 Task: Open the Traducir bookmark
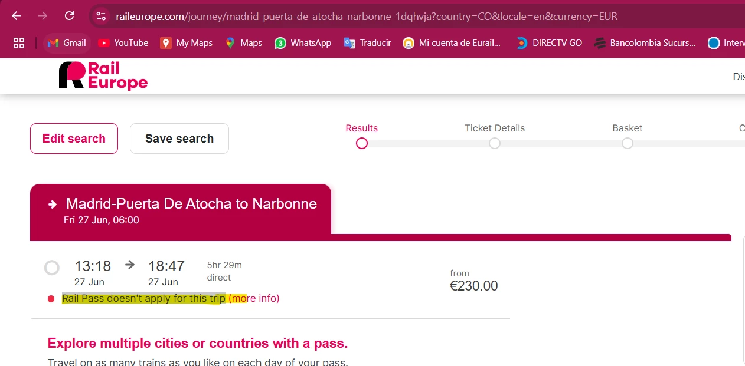[x=368, y=42]
